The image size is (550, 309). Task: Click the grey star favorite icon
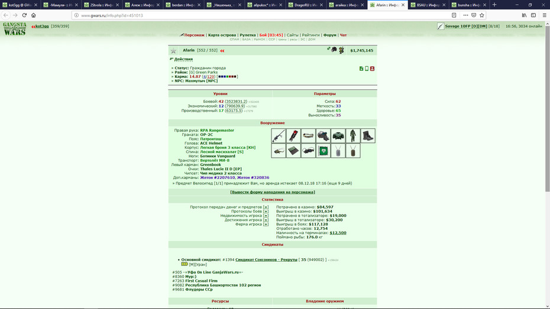(x=173, y=51)
